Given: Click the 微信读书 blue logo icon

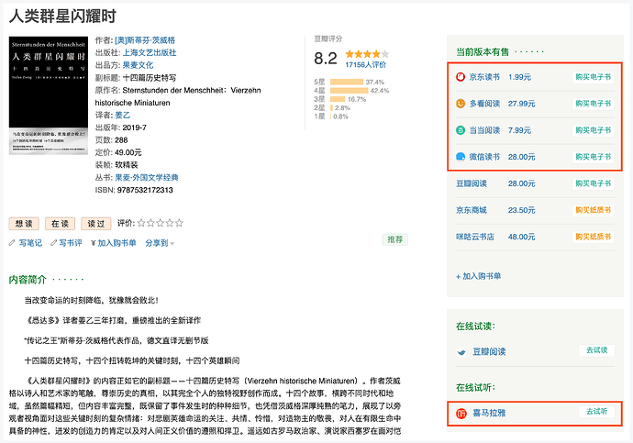Looking at the screenshot, I should click(461, 157).
